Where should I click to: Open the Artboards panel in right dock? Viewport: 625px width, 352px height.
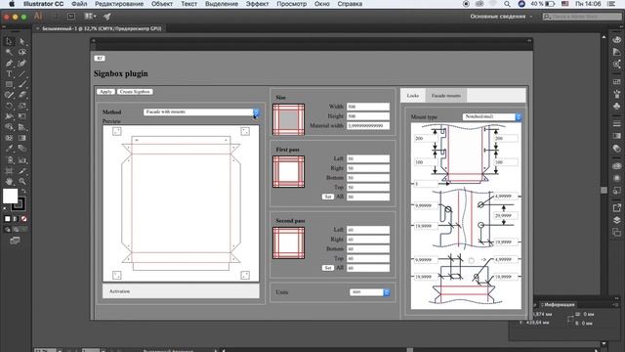[x=616, y=232]
